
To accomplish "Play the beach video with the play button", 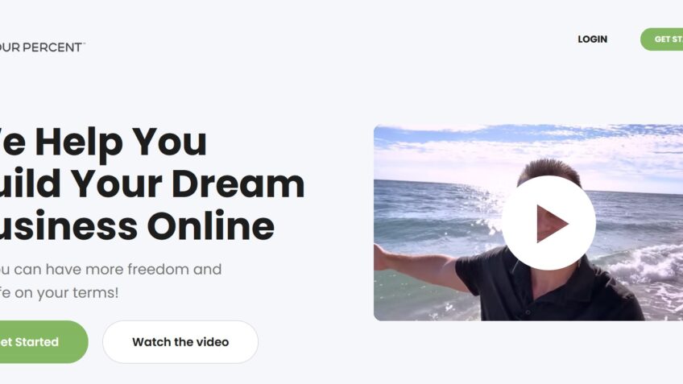I will 548,223.
